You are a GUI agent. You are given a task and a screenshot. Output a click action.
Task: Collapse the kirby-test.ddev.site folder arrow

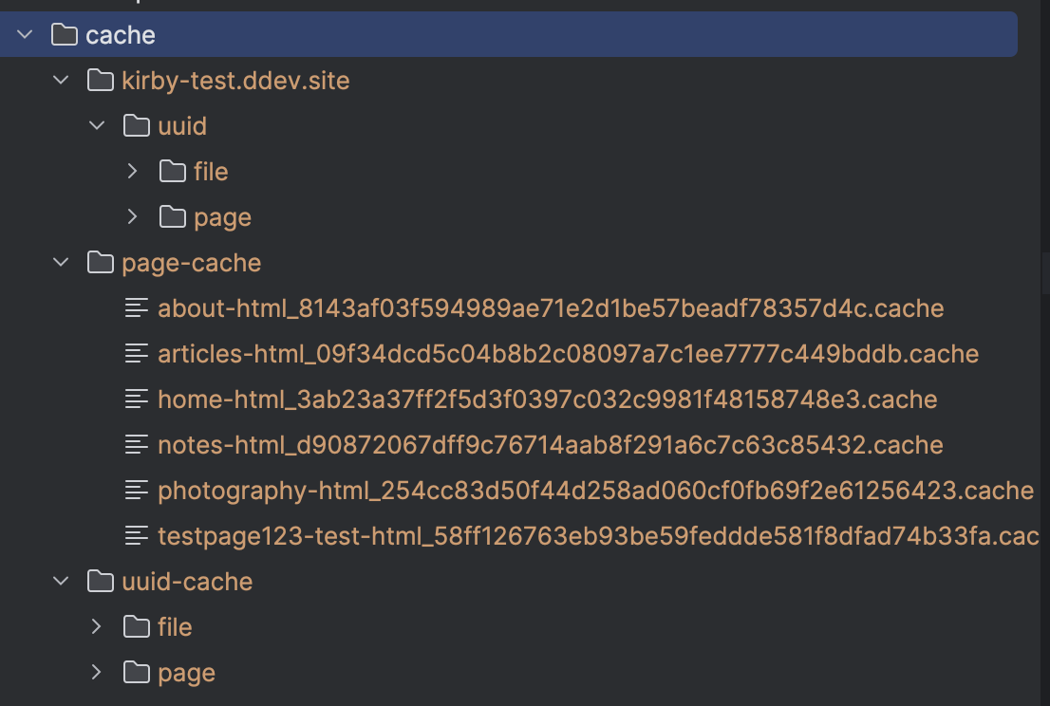pos(62,81)
